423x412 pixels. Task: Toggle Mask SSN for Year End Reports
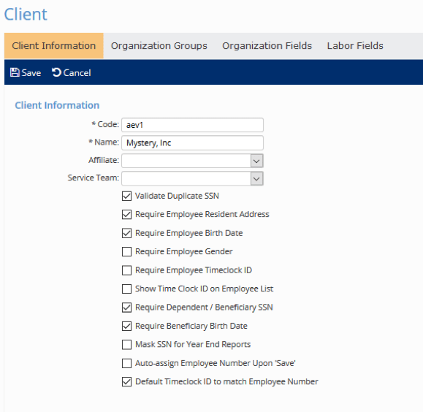coord(127,345)
